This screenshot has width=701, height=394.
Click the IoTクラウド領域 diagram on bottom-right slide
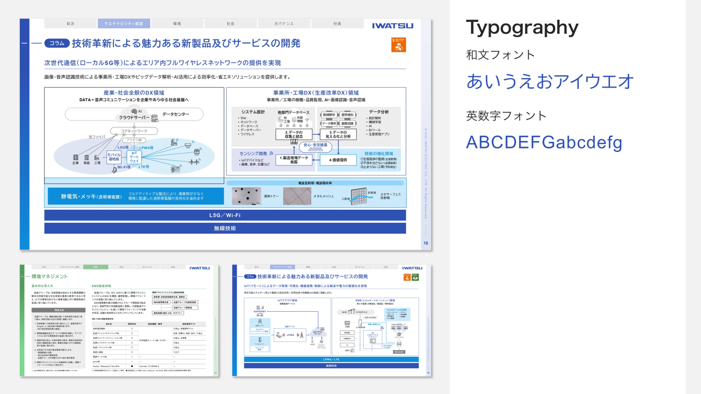(x=287, y=327)
